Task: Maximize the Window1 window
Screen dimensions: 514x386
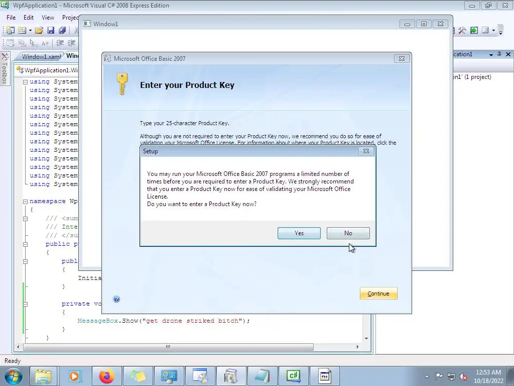Action: 424,24
